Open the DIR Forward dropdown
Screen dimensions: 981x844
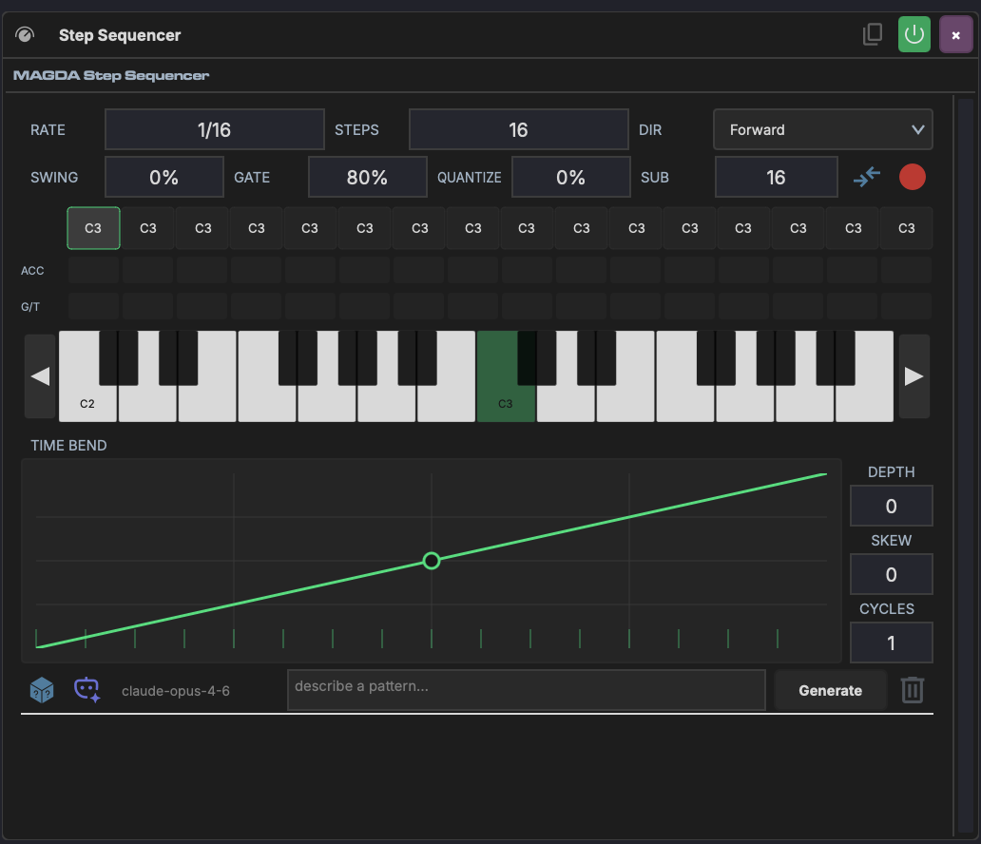click(x=822, y=129)
